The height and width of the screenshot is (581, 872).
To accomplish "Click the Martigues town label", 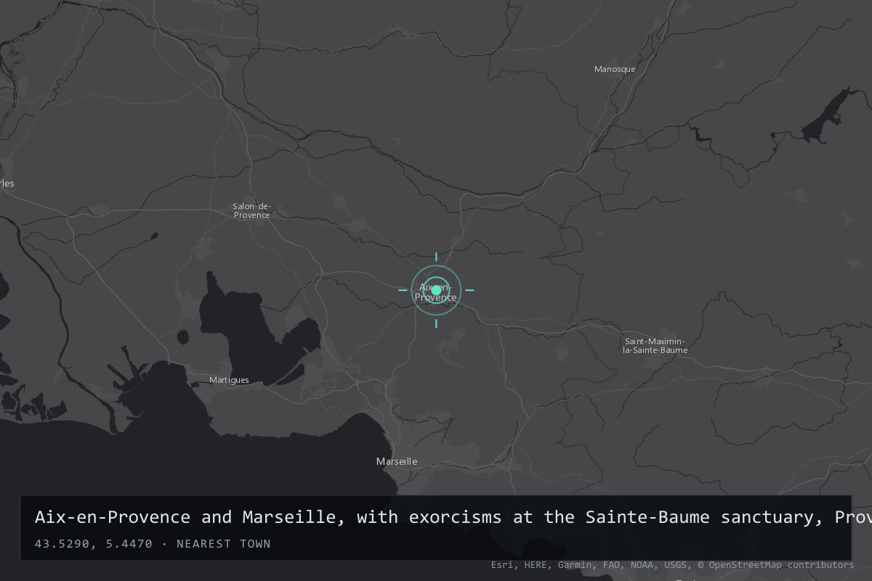I will 229,380.
